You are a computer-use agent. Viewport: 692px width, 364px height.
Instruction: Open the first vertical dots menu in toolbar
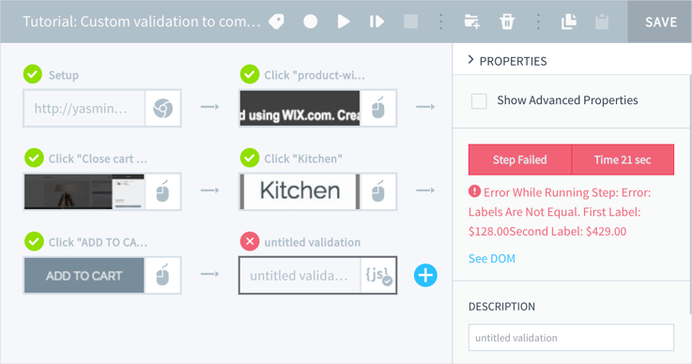pos(441,22)
